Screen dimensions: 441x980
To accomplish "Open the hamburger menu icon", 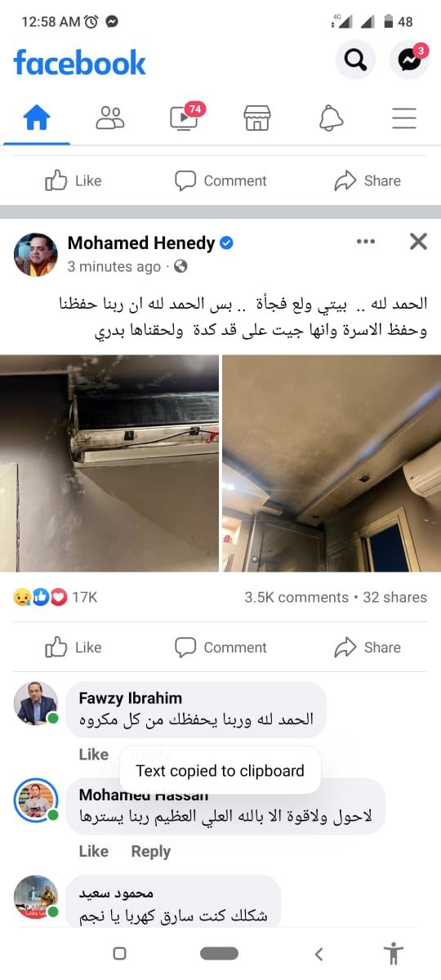I will click(x=404, y=118).
